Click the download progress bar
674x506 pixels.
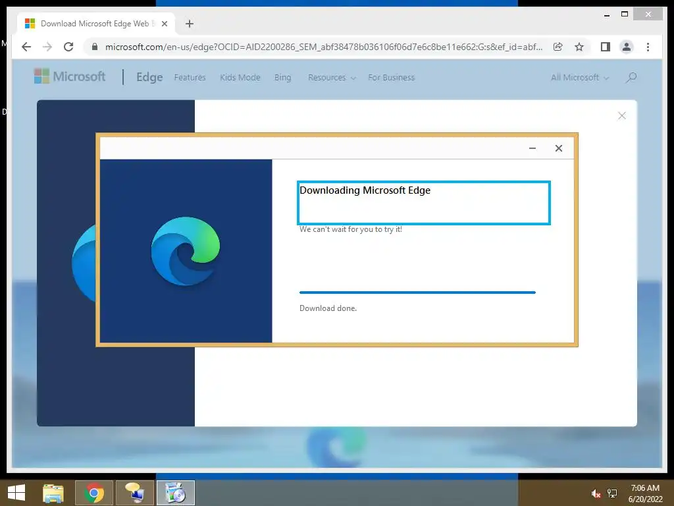click(x=417, y=293)
